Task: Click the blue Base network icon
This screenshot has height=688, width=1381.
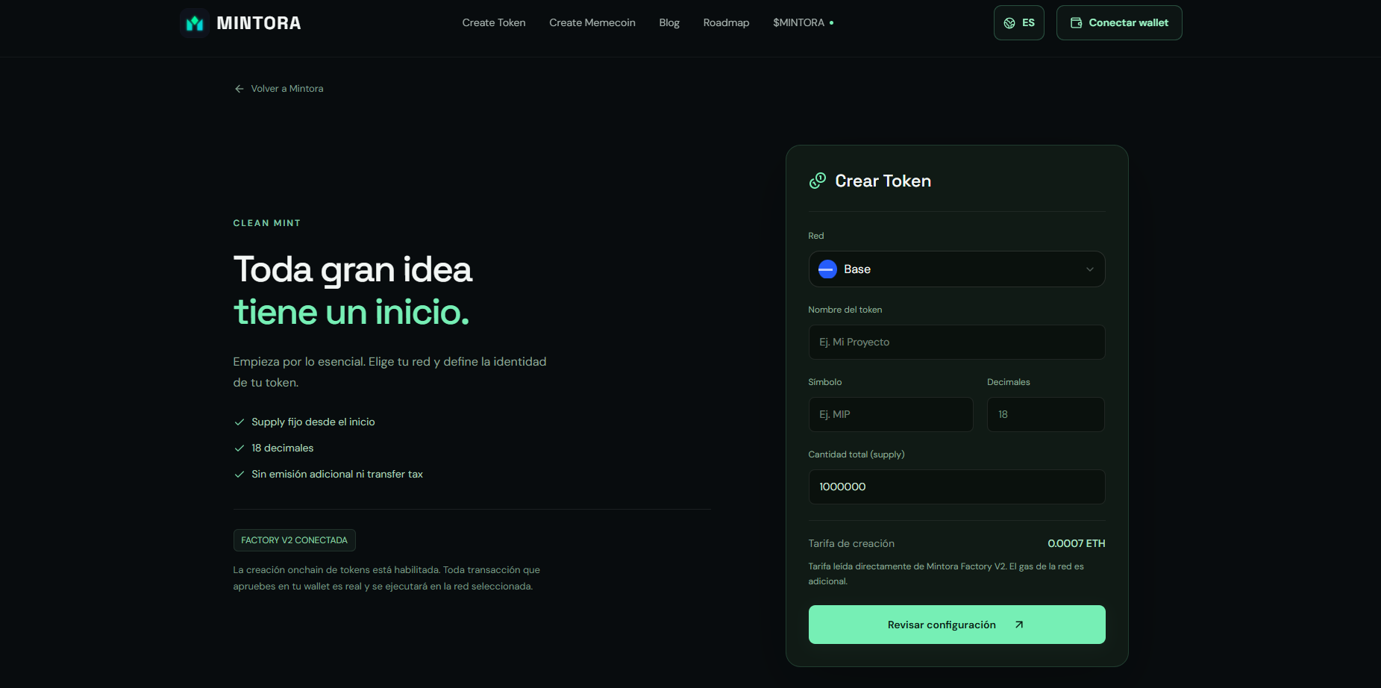Action: click(827, 269)
